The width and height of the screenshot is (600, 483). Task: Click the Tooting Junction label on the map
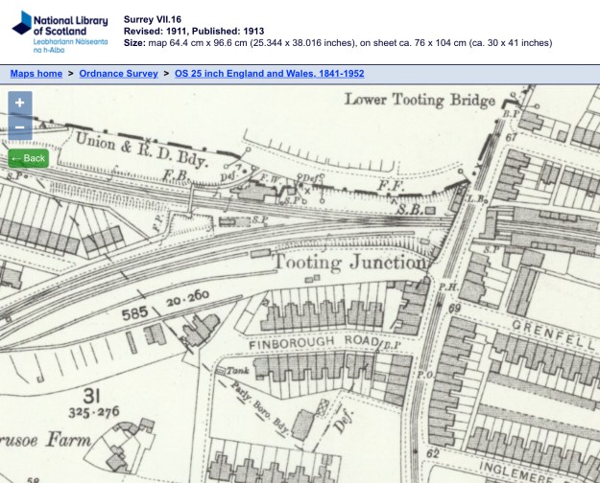[348, 262]
